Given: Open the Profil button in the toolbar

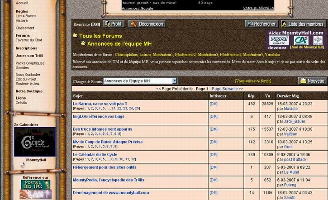Looking at the screenshot, I should point(114,24).
